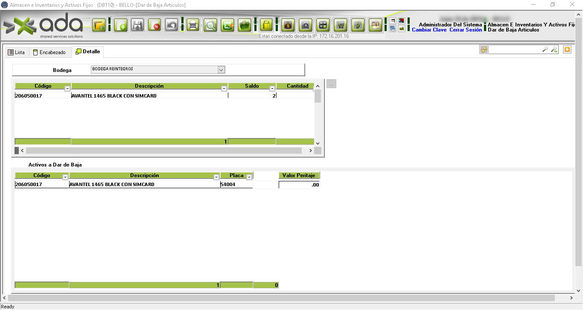Viewport: 583px width, 310px height.
Task: Expand the Bodega warehouse dropdown
Action: click(221, 69)
